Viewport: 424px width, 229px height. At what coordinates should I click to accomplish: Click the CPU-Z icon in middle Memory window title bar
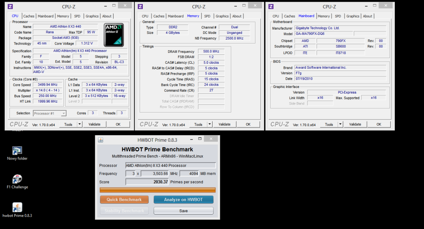pos(140,6)
